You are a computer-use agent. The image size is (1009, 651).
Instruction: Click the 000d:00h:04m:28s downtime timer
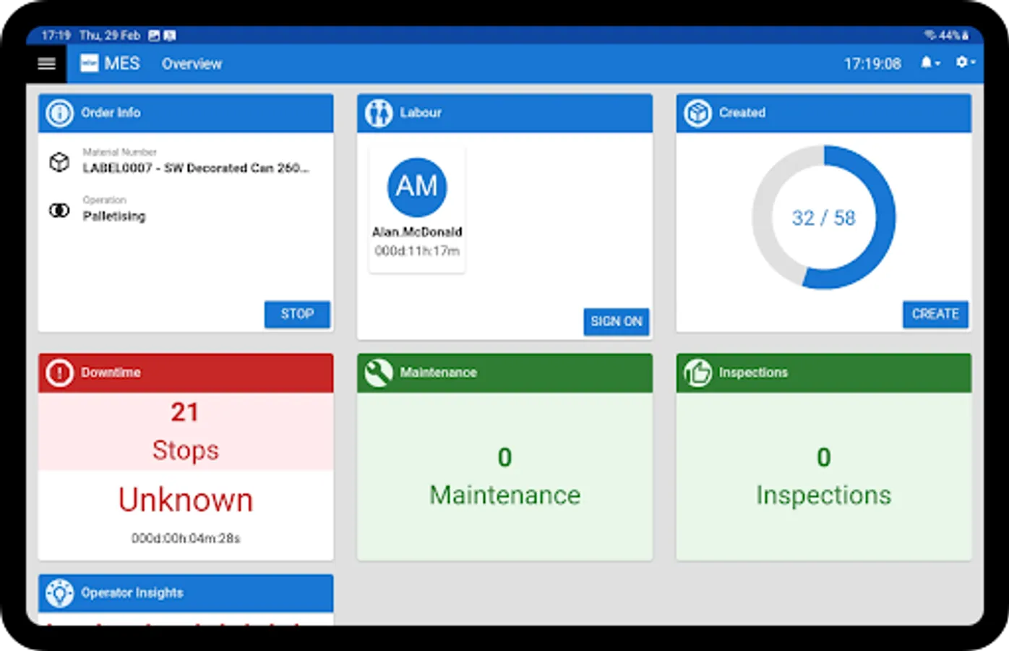[186, 538]
